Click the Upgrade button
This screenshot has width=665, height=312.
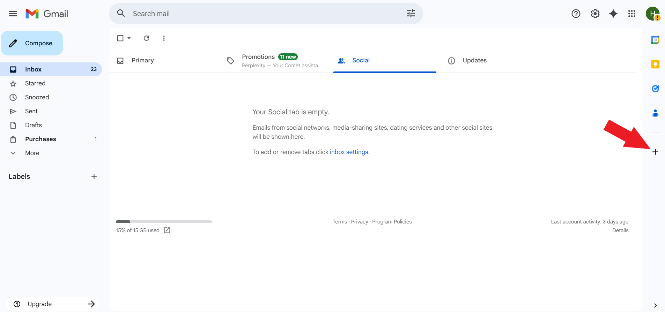(x=53, y=304)
